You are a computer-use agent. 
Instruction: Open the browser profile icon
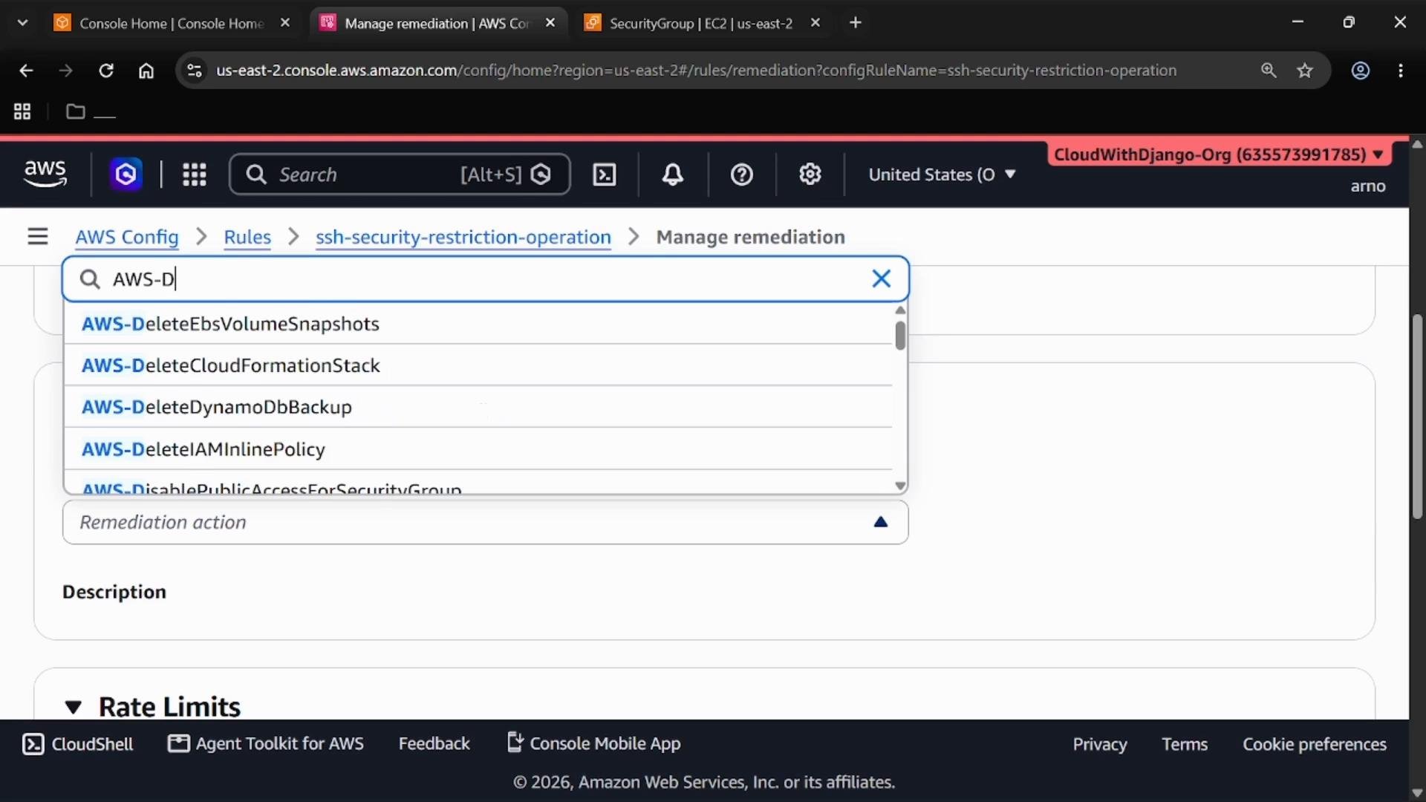pos(1361,71)
